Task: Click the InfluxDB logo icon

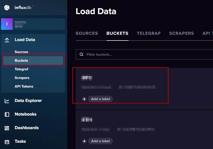Action: pyautogui.click(x=7, y=8)
